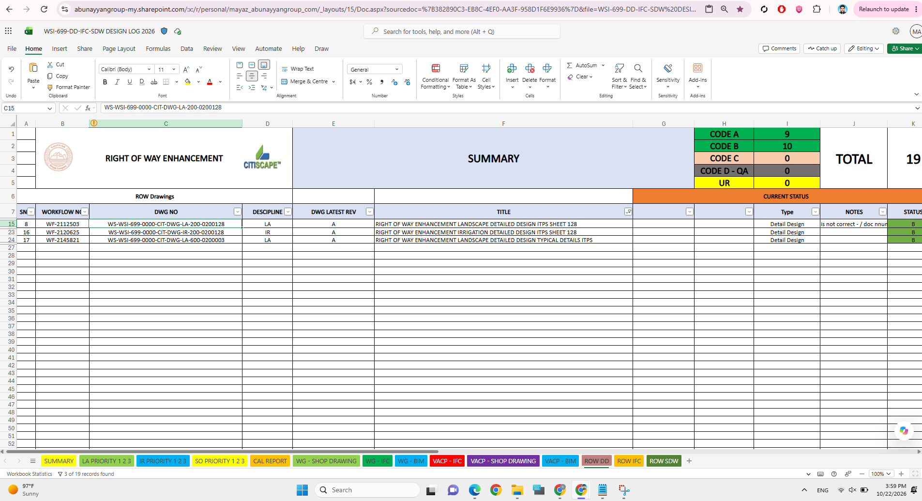This screenshot has width=922, height=501.
Task: Click the Comments button
Action: point(779,48)
